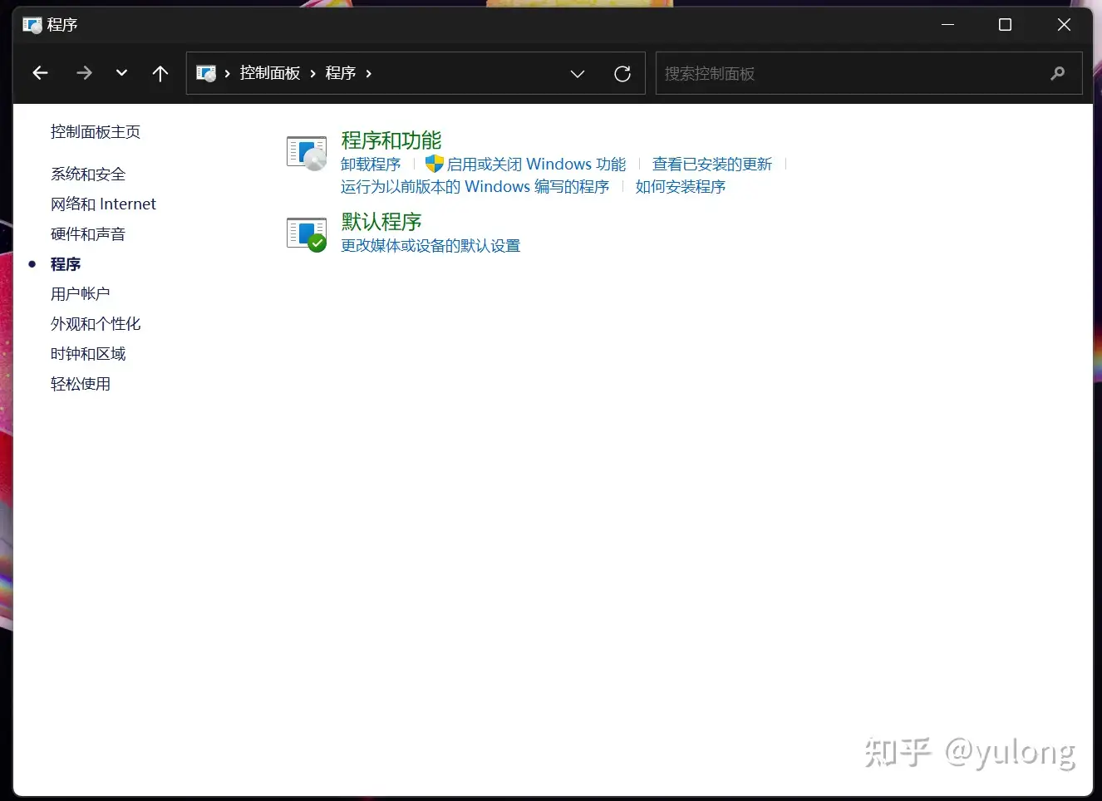Select 控制面板 in the address breadcrumb

point(270,73)
